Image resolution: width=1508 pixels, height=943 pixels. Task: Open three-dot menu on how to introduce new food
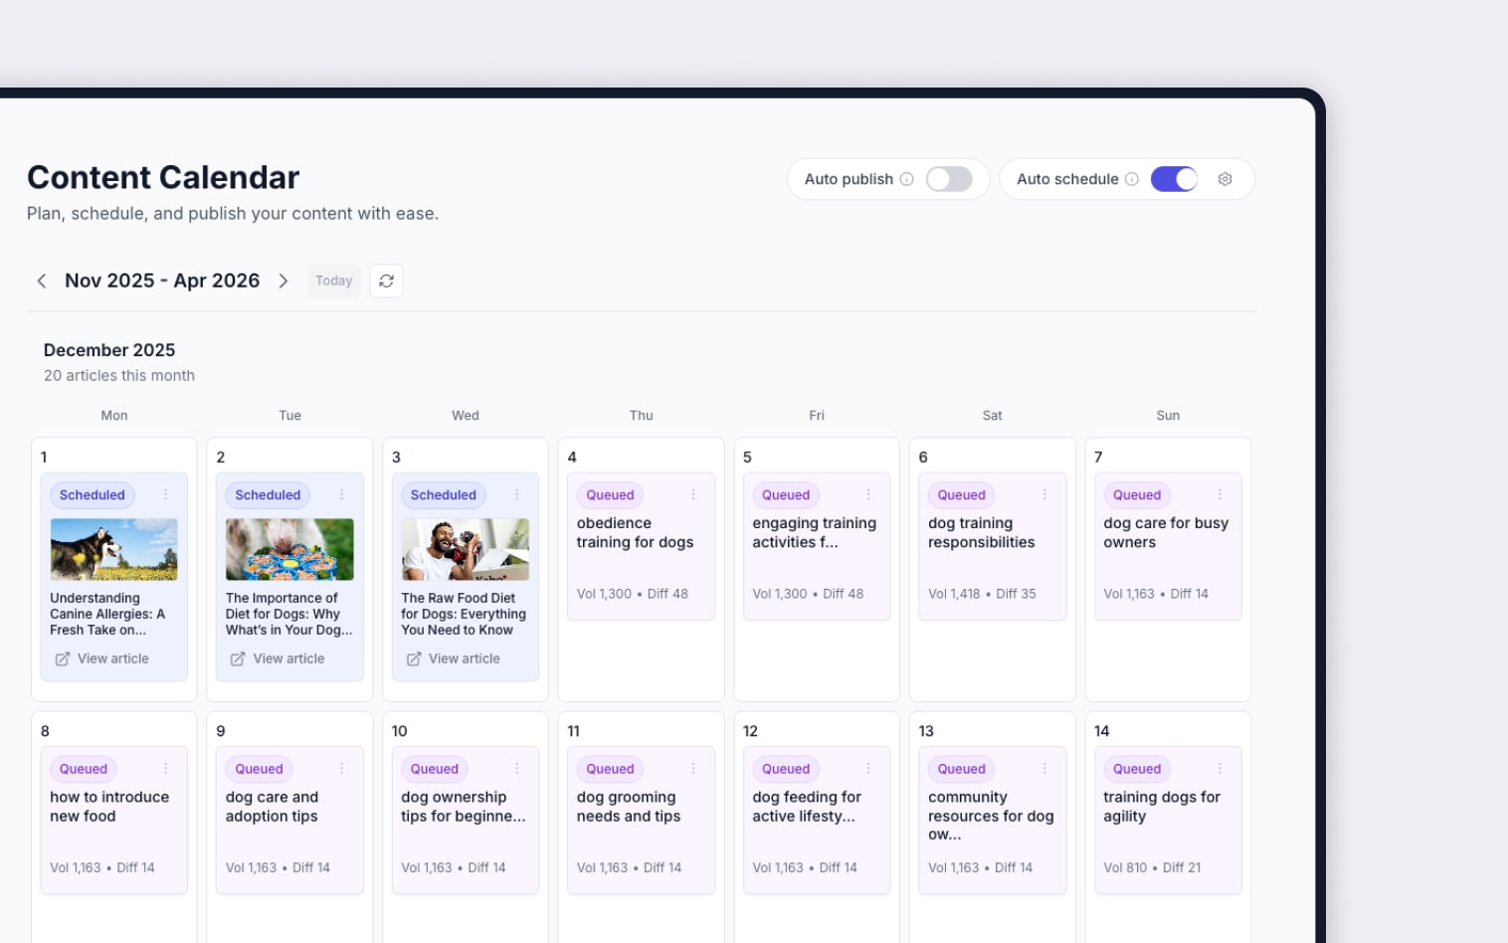165,769
